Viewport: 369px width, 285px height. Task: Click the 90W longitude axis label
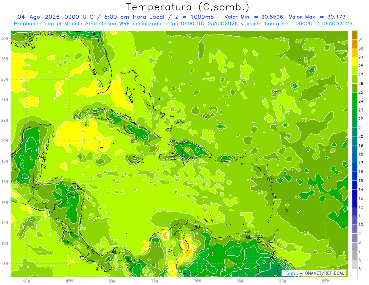click(26, 281)
